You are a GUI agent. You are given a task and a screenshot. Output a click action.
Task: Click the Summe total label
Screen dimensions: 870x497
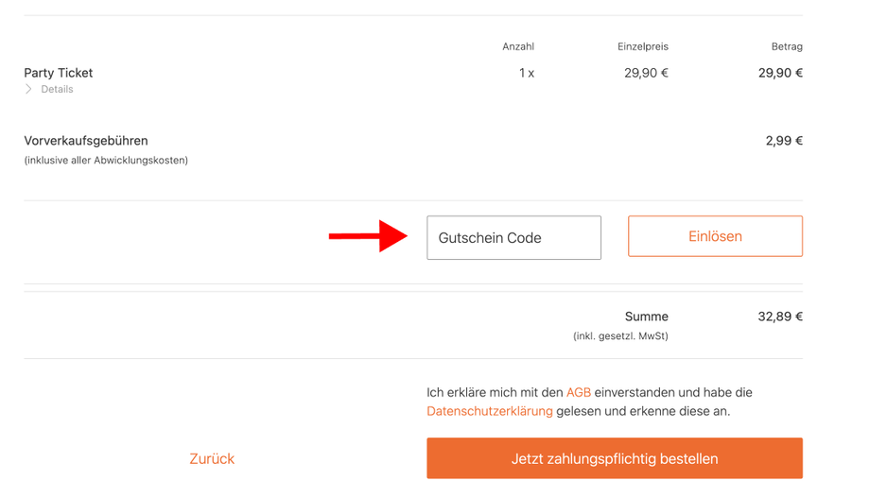coord(647,317)
